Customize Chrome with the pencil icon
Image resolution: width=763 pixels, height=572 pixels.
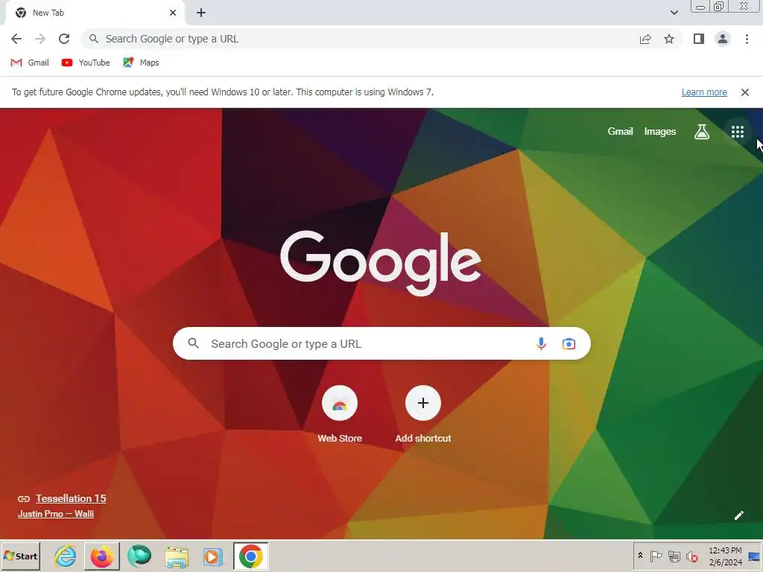(x=738, y=515)
